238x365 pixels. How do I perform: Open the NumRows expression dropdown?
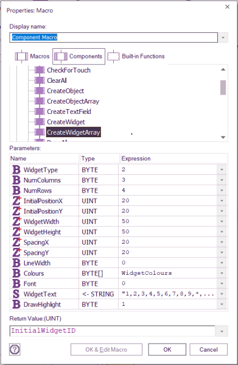click(x=222, y=190)
